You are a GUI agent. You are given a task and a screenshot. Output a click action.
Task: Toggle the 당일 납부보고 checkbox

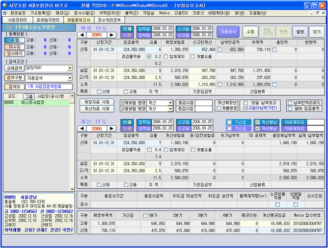[246, 103]
